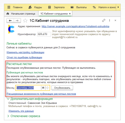Close the 1С:Кабинет сотрудника tab
This screenshot has height=123, width=125.
click(x=70, y=14)
